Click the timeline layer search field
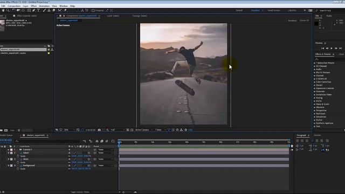The width and height of the screenshot is (345, 194). tap(47, 141)
